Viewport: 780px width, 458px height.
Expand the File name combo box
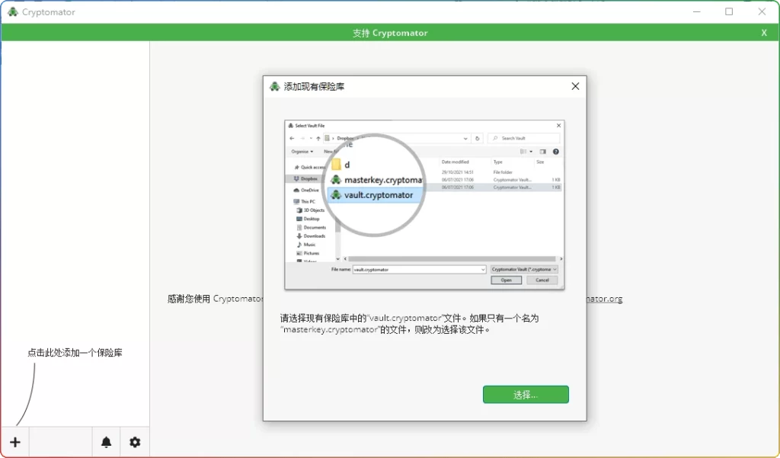coord(483,269)
